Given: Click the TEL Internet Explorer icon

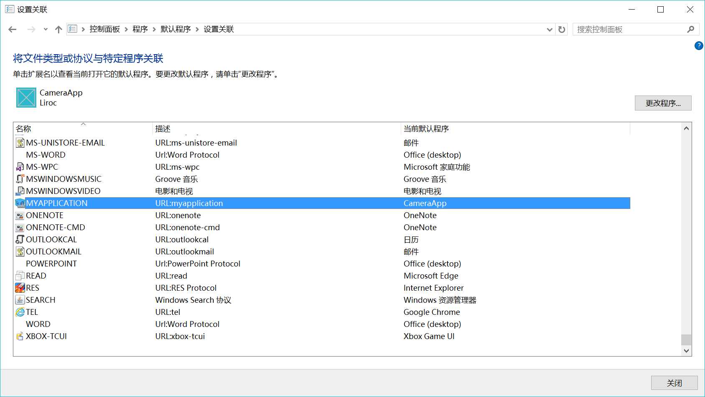Looking at the screenshot, I should pos(20,312).
